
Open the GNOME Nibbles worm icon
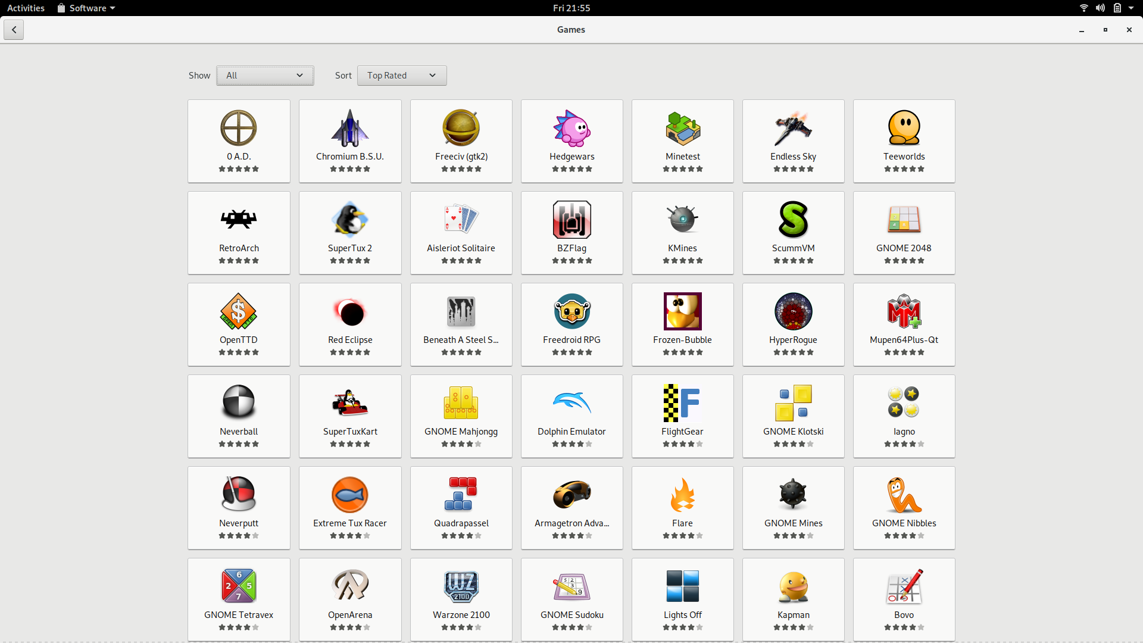pos(904,495)
